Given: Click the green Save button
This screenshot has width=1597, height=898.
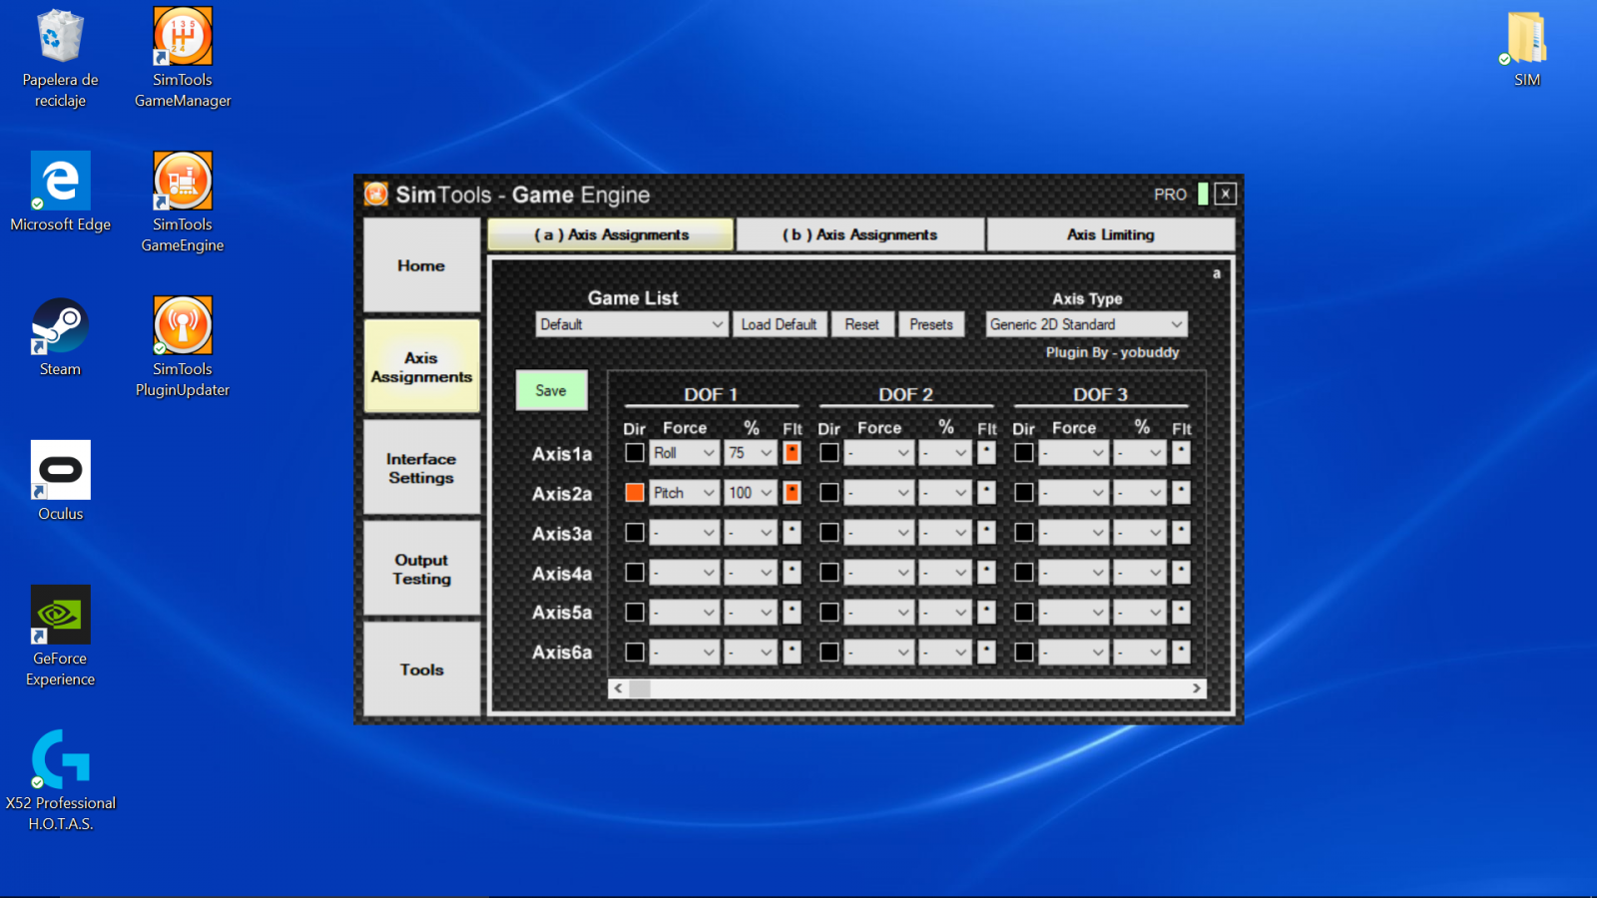Looking at the screenshot, I should [x=551, y=390].
